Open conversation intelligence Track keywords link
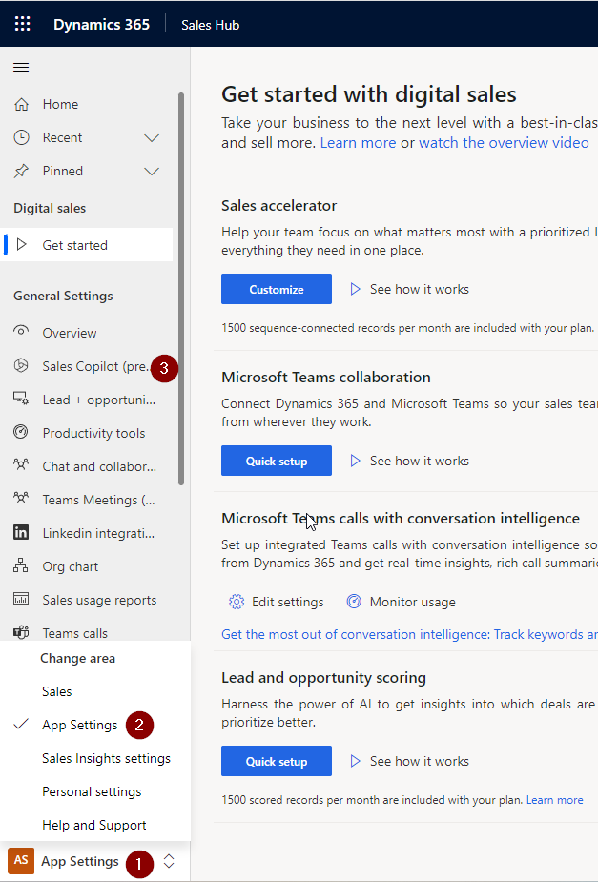598x882 pixels. tap(409, 634)
